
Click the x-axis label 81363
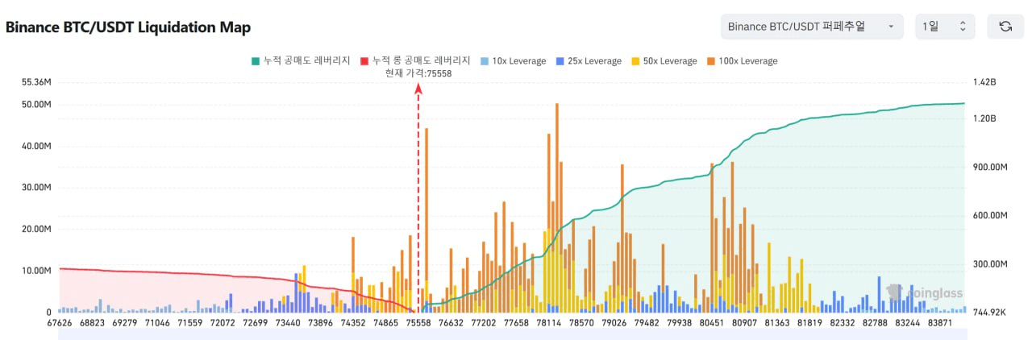click(778, 322)
